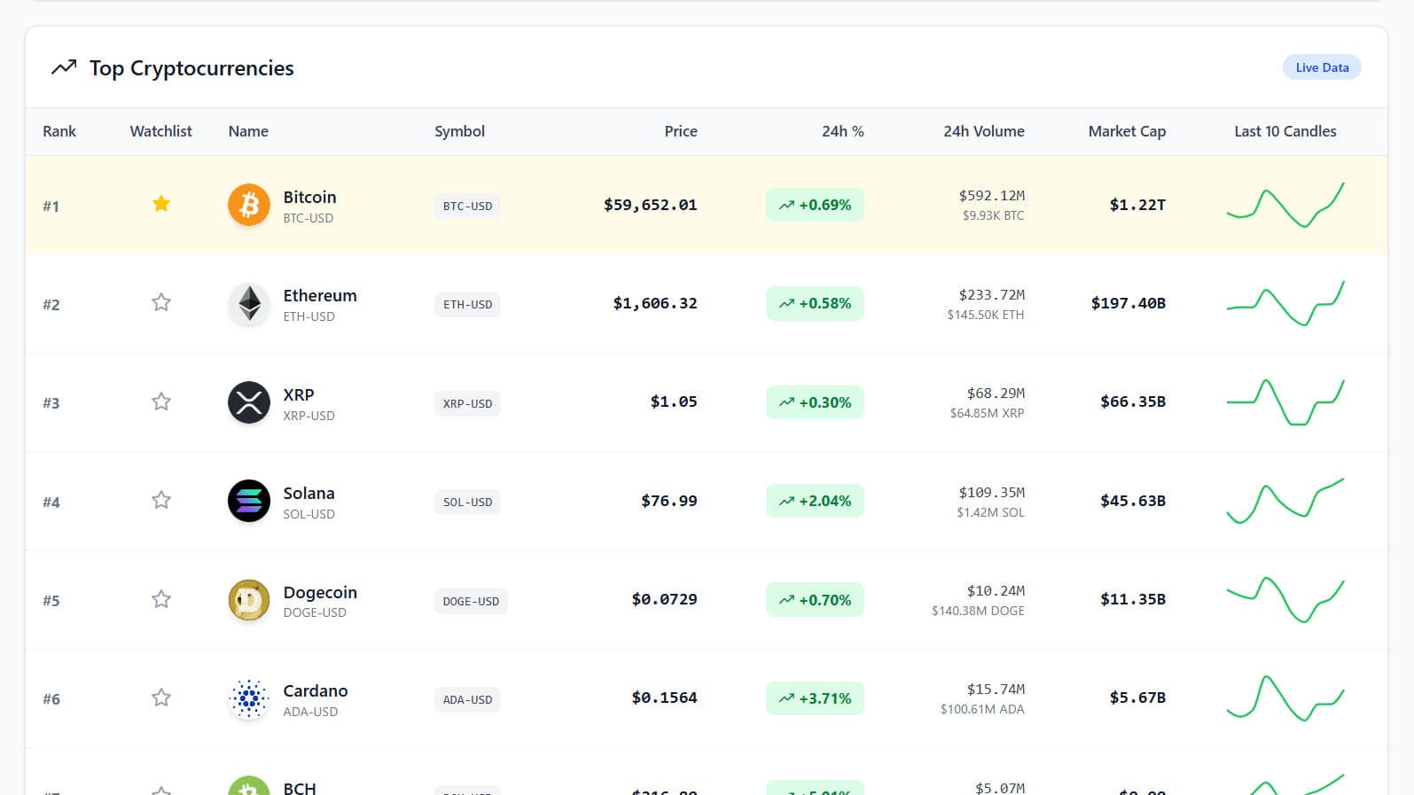The image size is (1414, 795).
Task: Click the Live Data badge
Action: point(1322,67)
